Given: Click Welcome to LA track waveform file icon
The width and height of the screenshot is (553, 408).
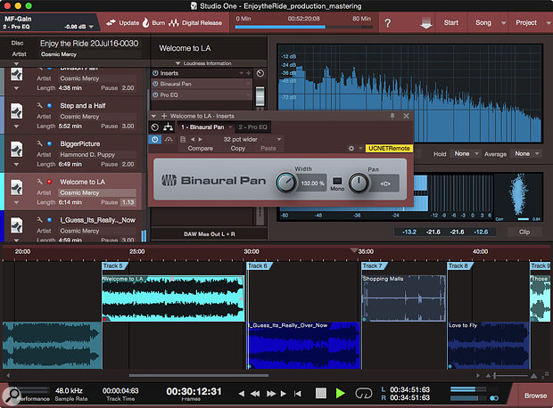Looking at the screenshot, I should tap(17, 187).
